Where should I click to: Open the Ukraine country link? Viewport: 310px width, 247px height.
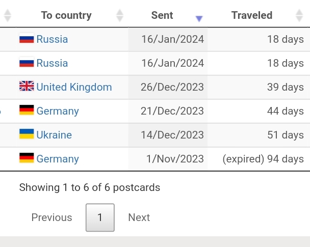(x=54, y=135)
